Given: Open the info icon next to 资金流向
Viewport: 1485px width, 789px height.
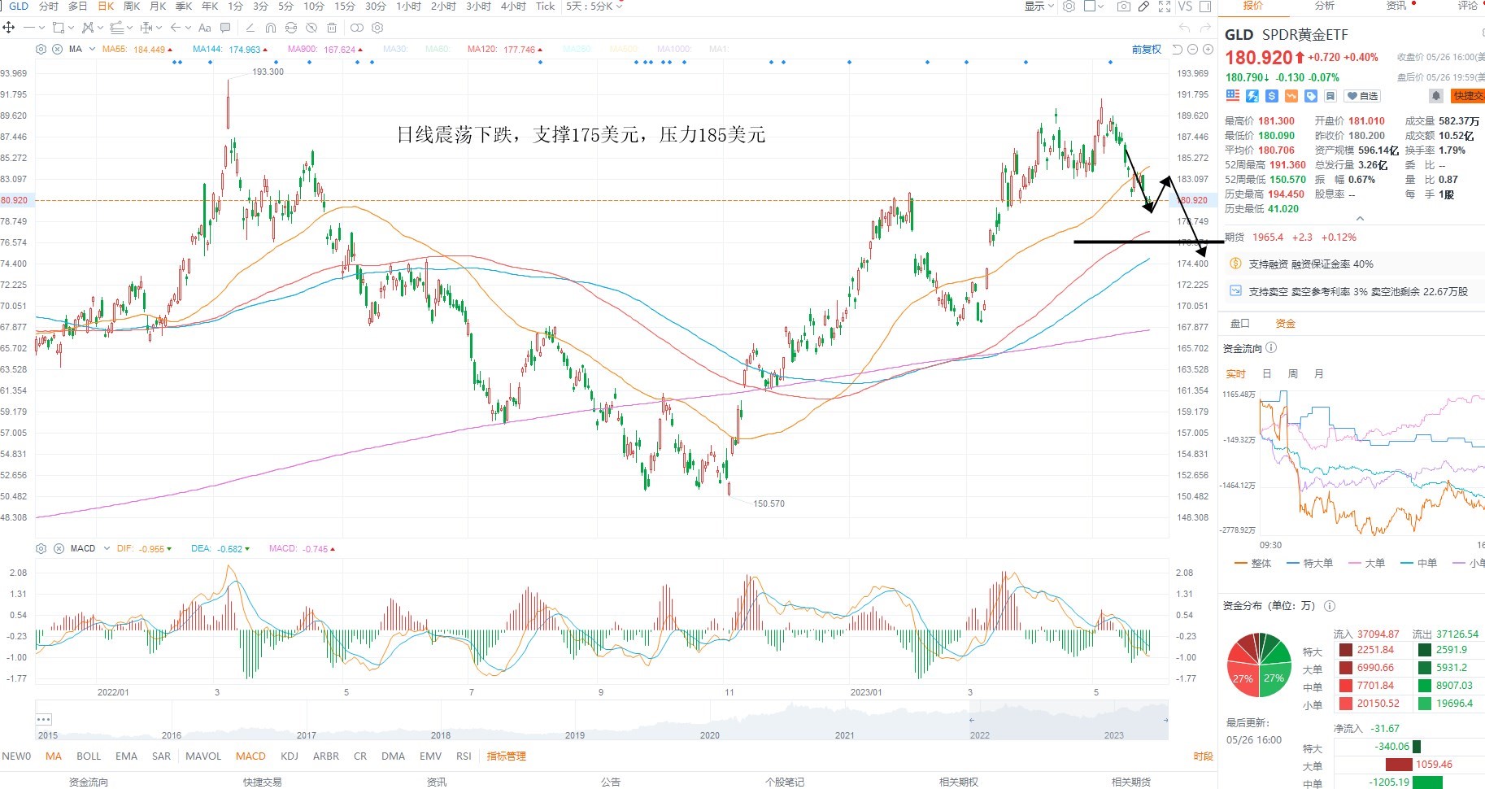Looking at the screenshot, I should pyautogui.click(x=1271, y=347).
